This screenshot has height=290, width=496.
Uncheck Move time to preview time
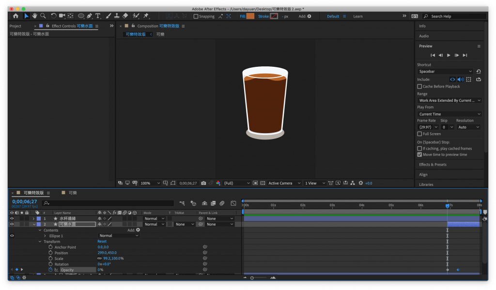click(x=419, y=154)
